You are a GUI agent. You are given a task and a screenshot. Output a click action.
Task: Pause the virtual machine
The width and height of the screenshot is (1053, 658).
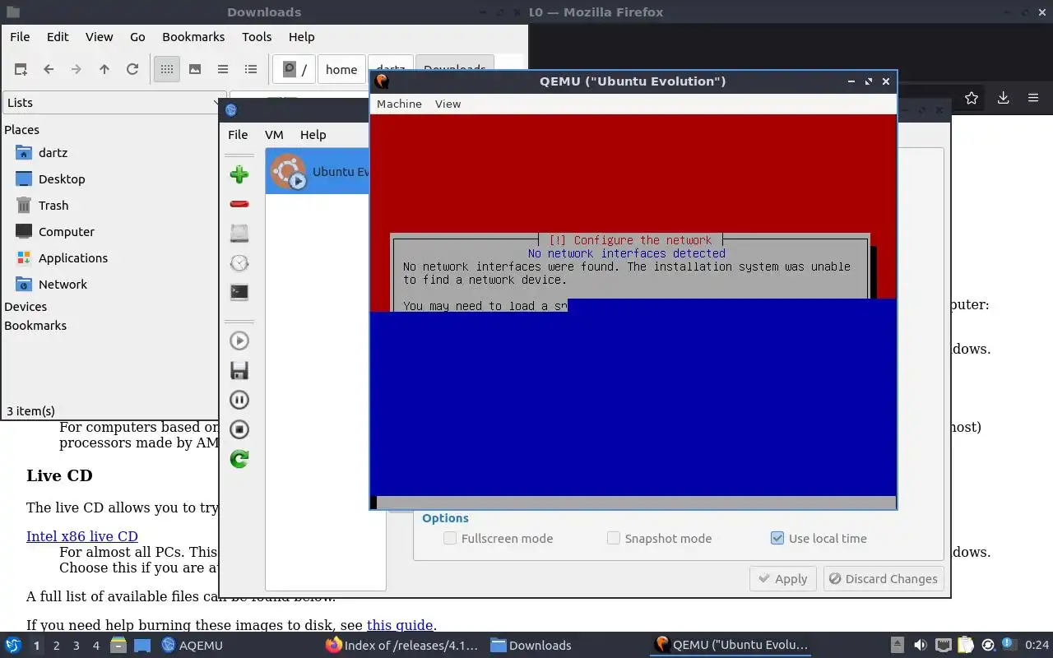[x=239, y=400]
